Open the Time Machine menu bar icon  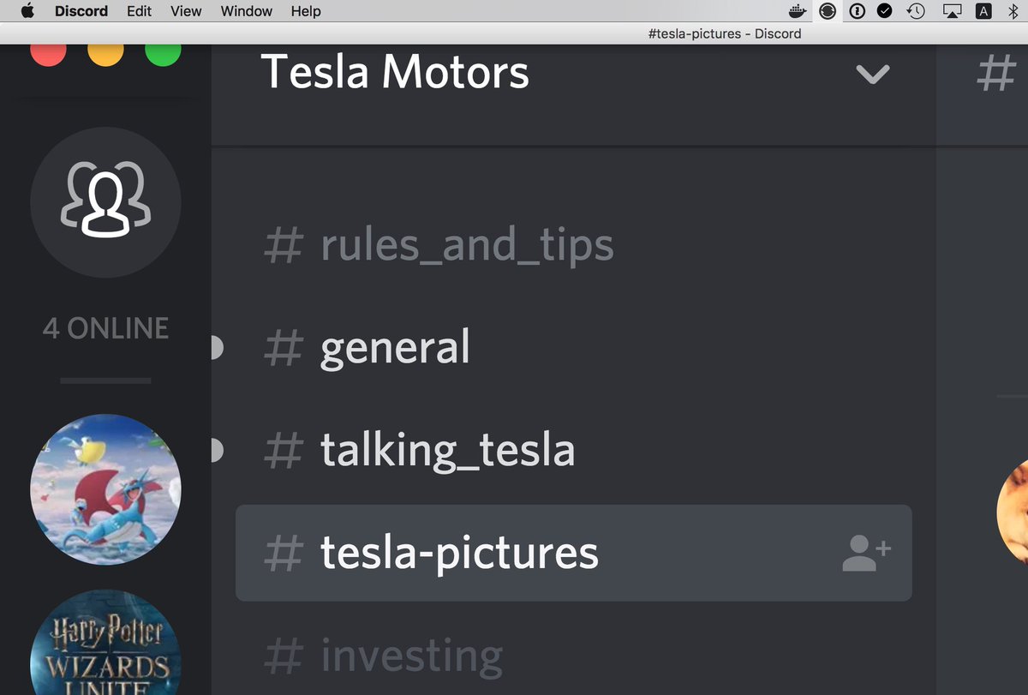[916, 11]
